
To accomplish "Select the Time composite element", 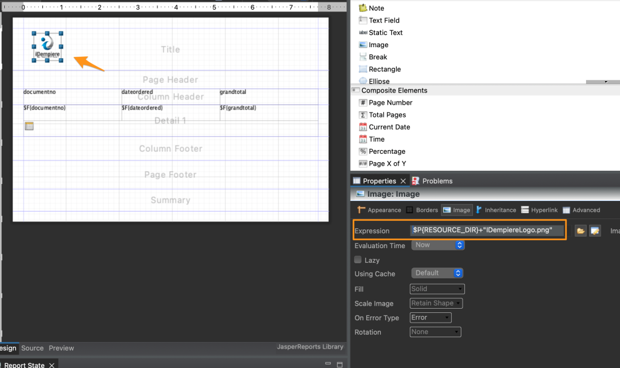I will 372,139.
